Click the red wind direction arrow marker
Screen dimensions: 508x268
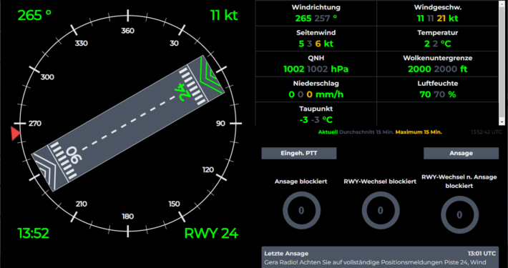tap(15, 134)
